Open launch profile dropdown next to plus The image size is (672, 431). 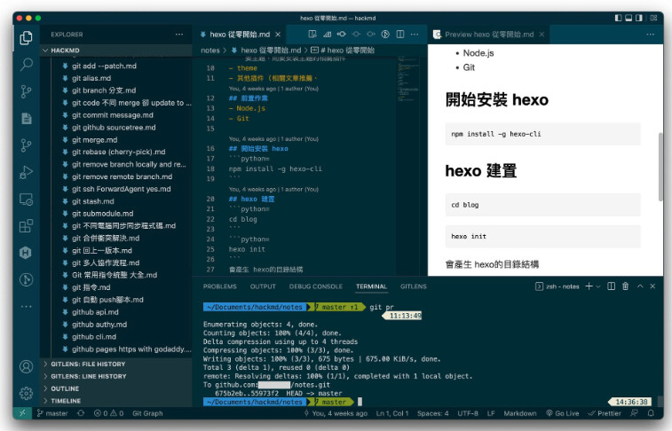pos(598,286)
